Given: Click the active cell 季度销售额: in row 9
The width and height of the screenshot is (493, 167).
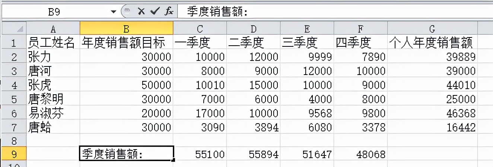Looking at the screenshot, I should click(126, 154).
